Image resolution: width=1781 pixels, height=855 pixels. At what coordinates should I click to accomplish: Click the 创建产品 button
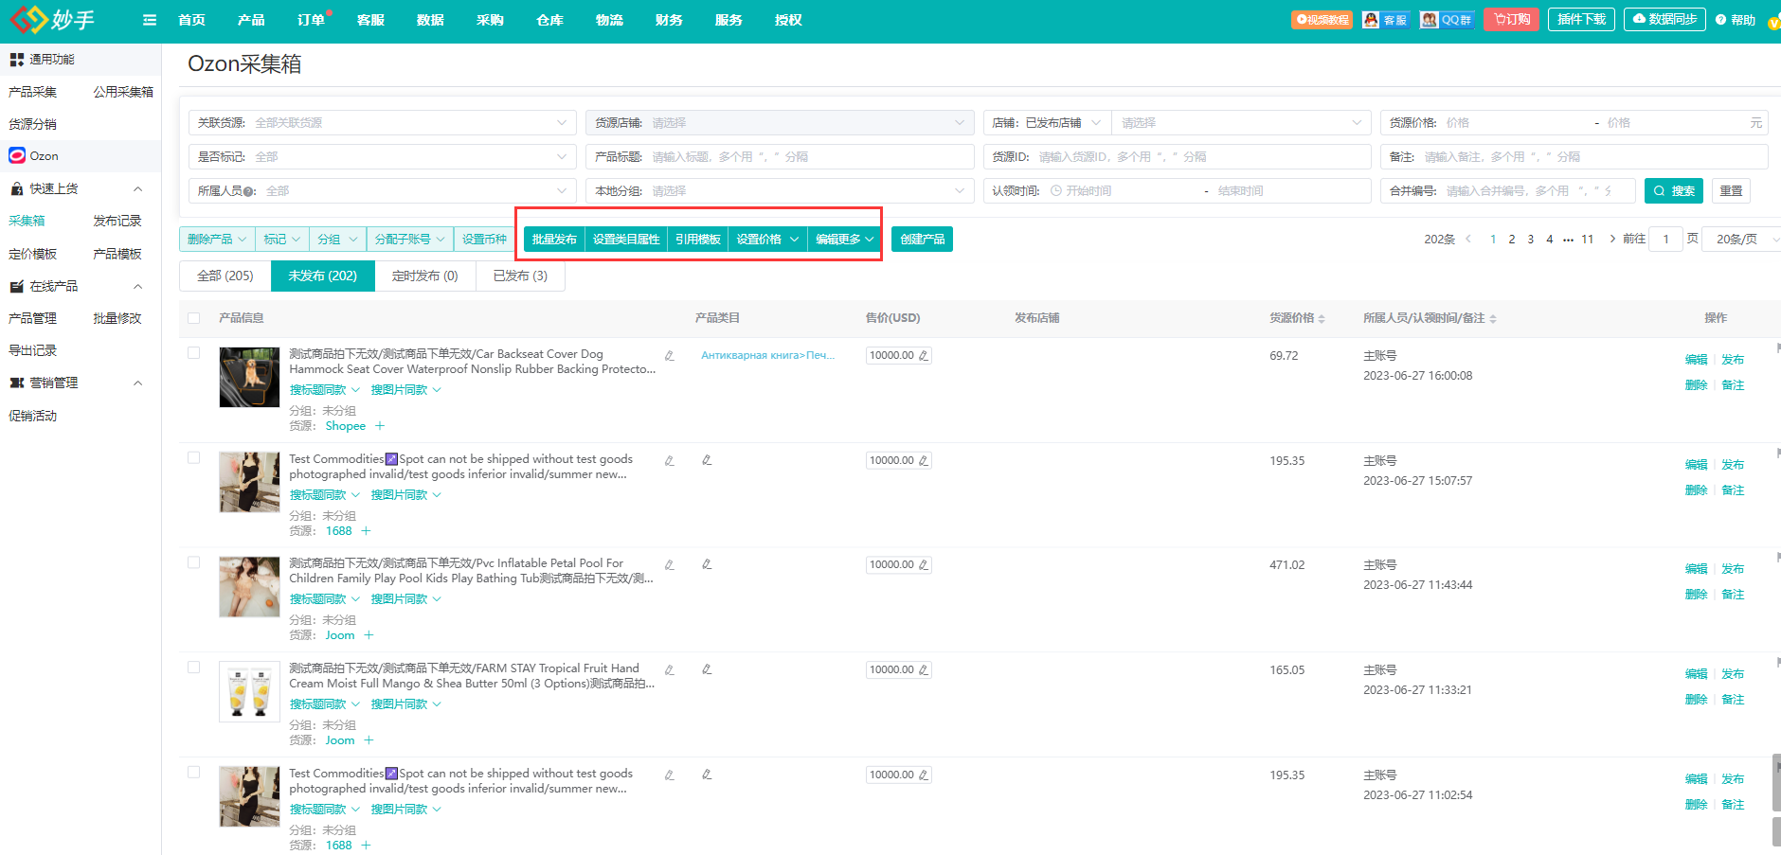[x=922, y=240]
